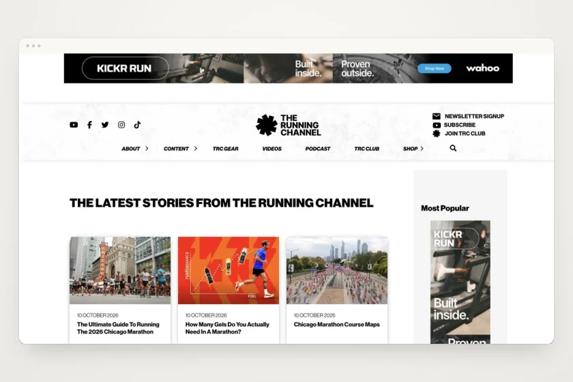Click the date above the Ultimate Guide title
The width and height of the screenshot is (573, 382).
pos(98,315)
